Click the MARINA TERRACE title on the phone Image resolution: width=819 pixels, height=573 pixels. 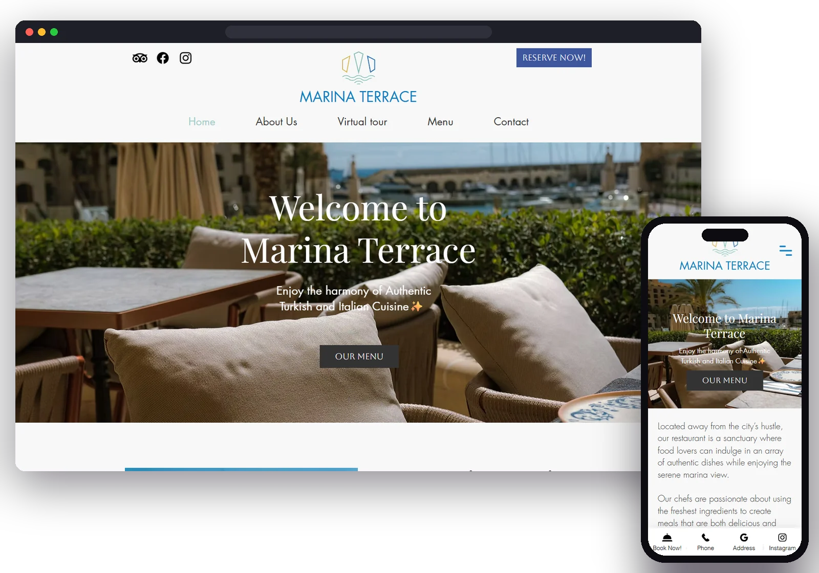725,266
